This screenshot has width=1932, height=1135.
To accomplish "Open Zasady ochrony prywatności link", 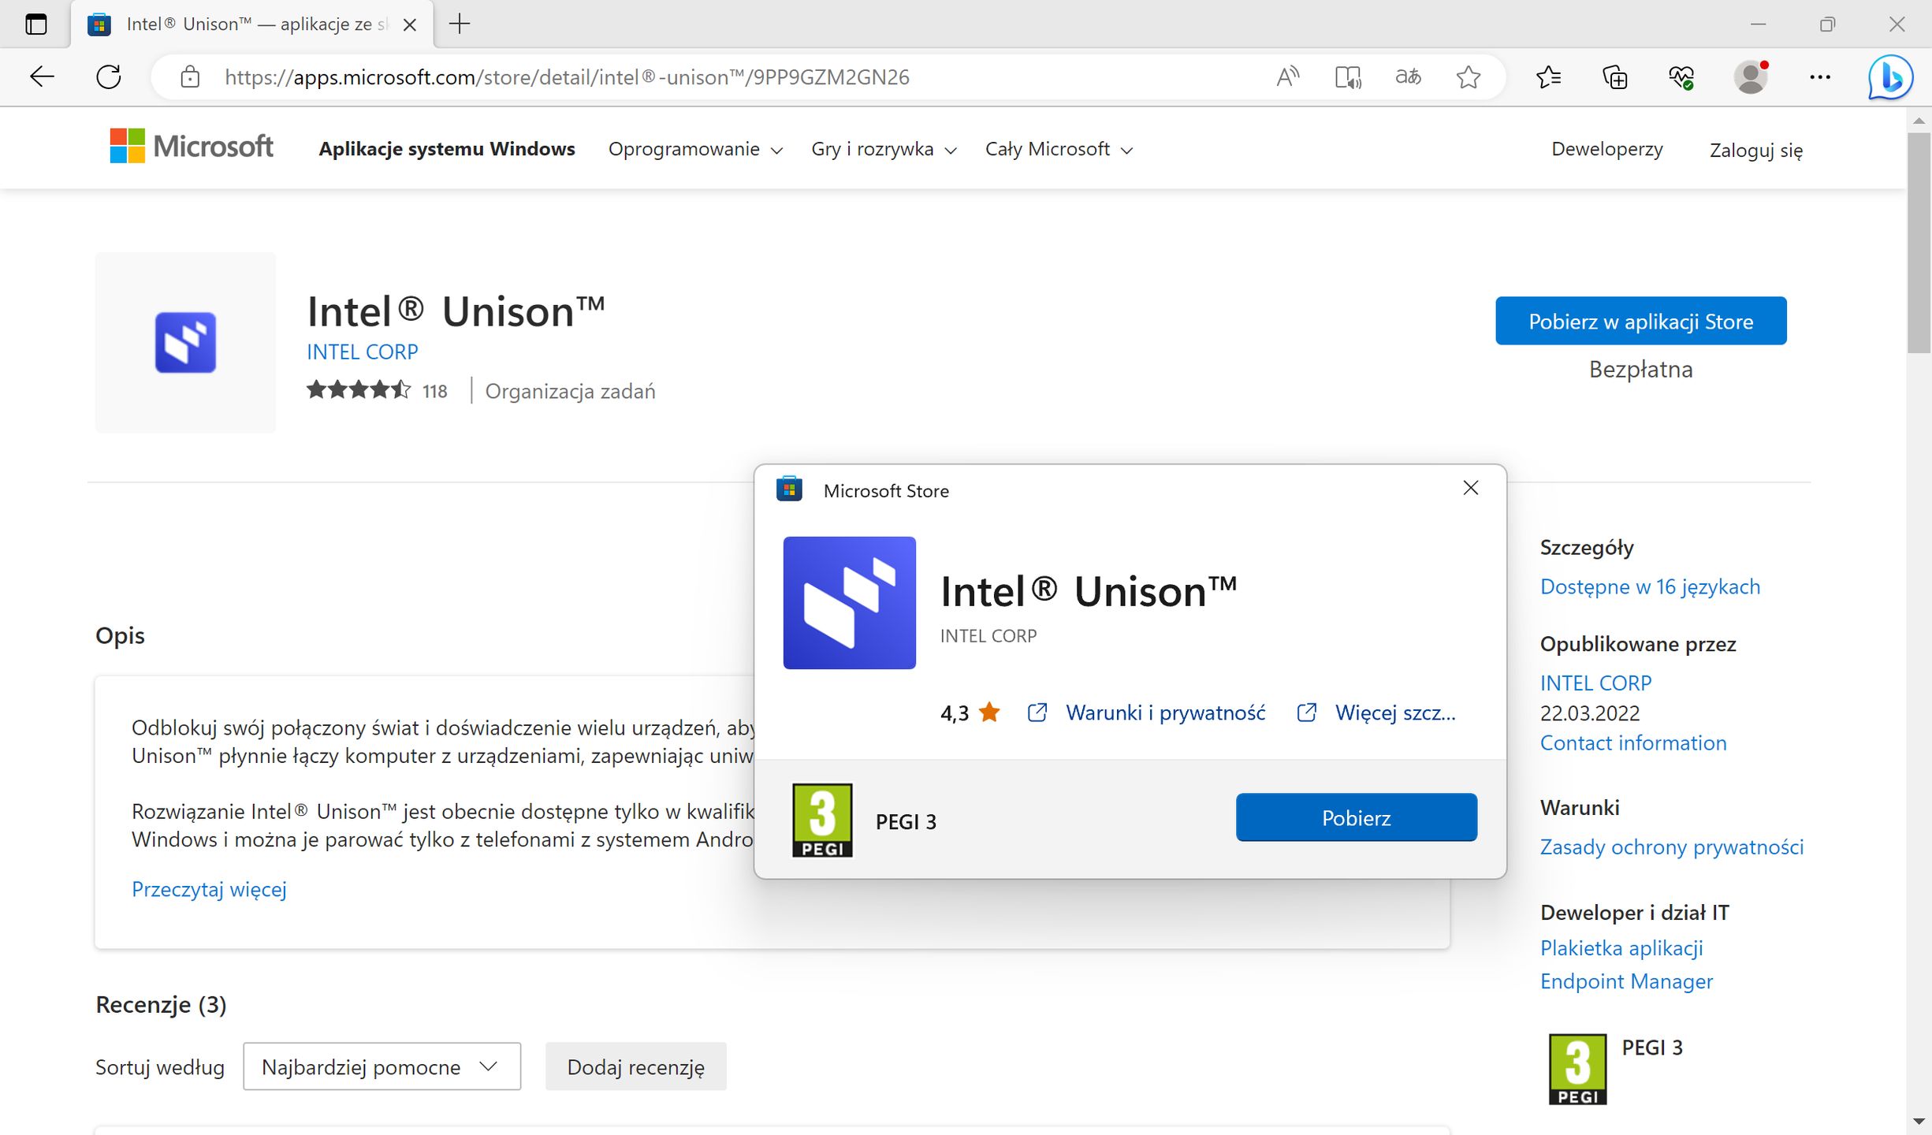I will [1671, 847].
